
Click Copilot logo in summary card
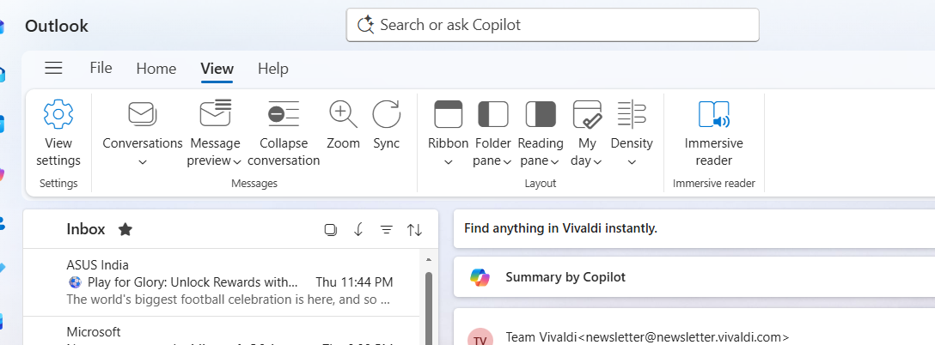(480, 277)
